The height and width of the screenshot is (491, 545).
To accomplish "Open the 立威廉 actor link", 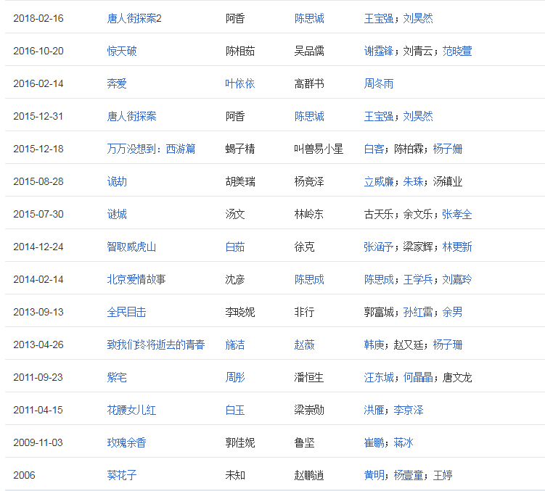I will tap(379, 182).
